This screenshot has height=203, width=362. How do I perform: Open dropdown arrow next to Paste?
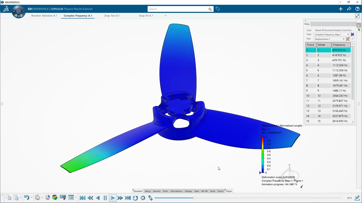(21, 198)
